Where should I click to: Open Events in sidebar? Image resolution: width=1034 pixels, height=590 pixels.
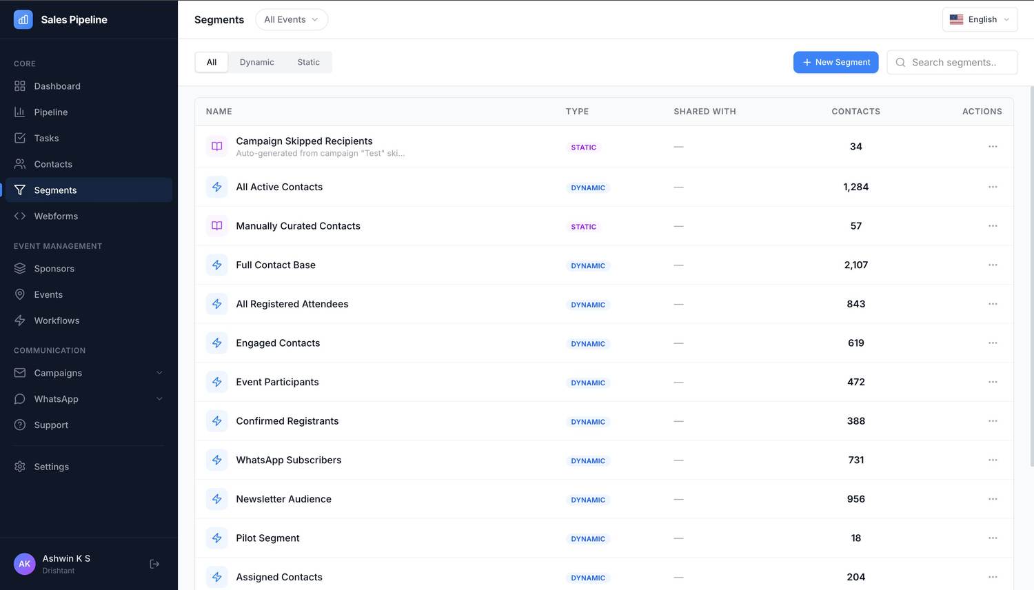click(x=89, y=294)
